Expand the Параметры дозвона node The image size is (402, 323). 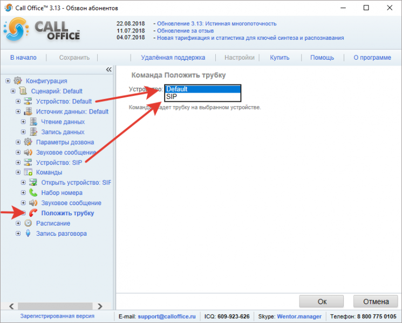tap(18, 142)
